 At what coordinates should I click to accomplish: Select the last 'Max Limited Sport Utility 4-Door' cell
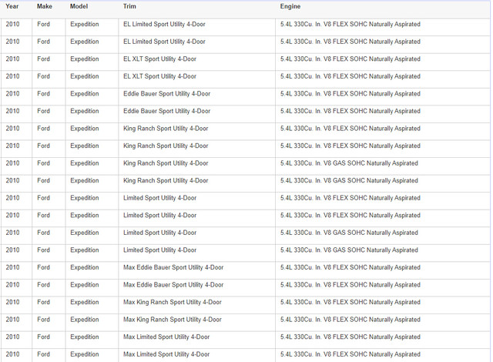[197, 354]
